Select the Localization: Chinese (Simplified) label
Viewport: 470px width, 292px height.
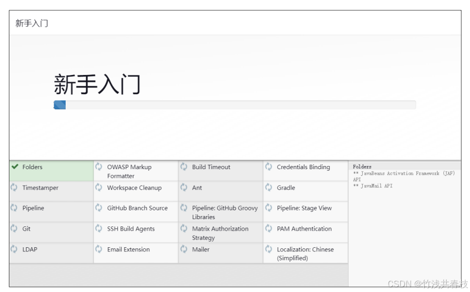(305, 253)
